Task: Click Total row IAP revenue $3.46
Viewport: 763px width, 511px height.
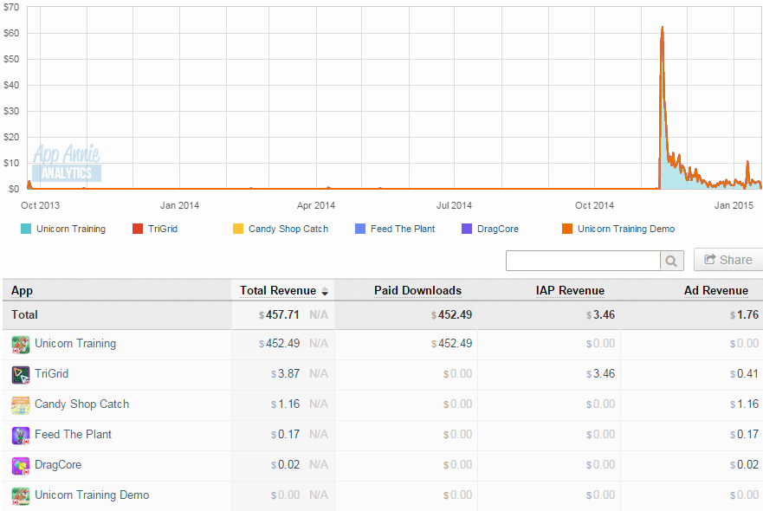Action: pyautogui.click(x=600, y=315)
